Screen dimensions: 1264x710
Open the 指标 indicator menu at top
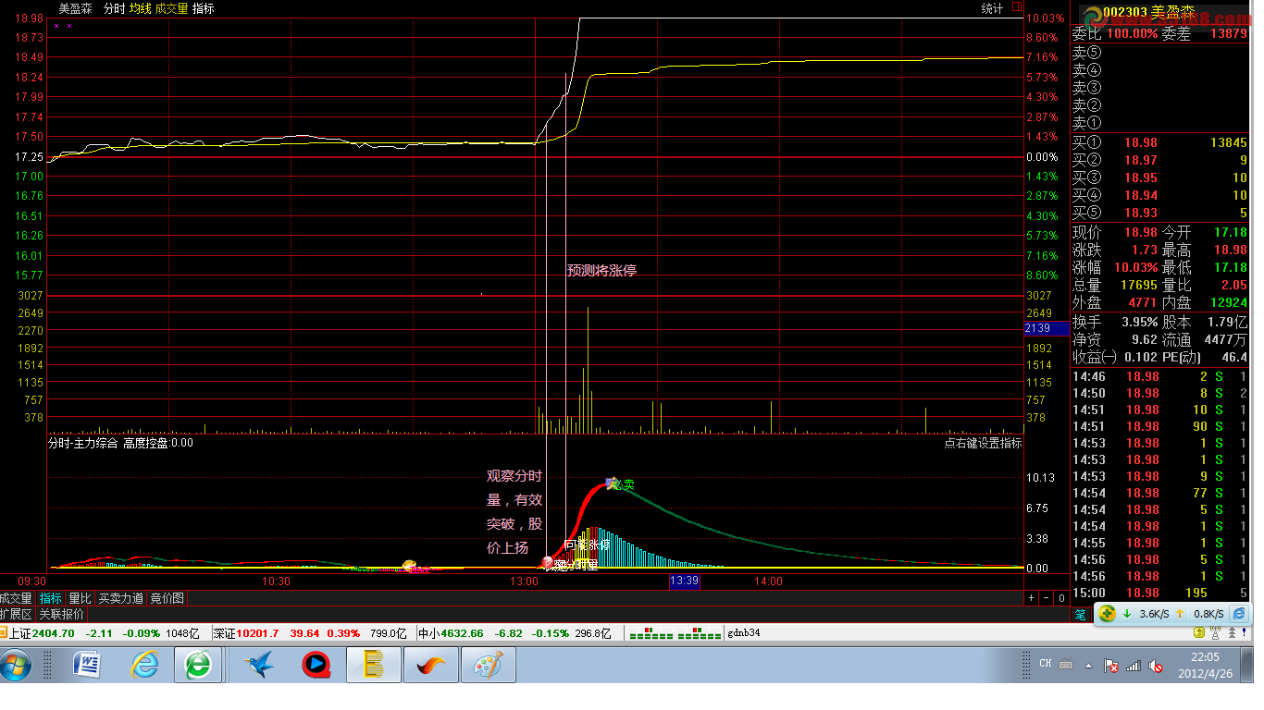click(x=204, y=8)
